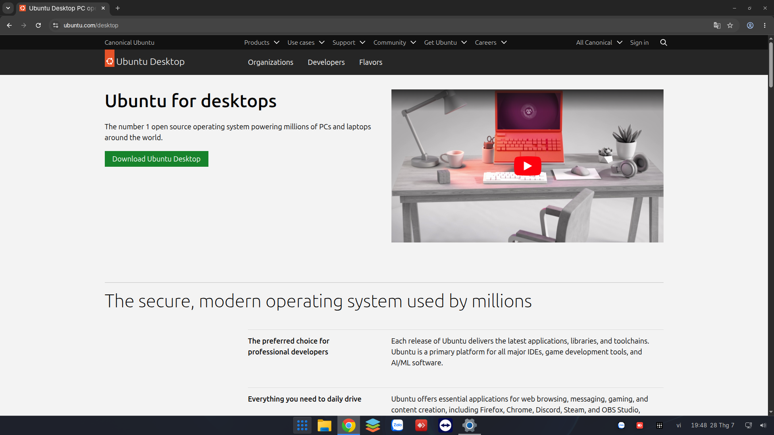Expand the All Canonical dropdown
This screenshot has height=435, width=774.
(x=599, y=42)
